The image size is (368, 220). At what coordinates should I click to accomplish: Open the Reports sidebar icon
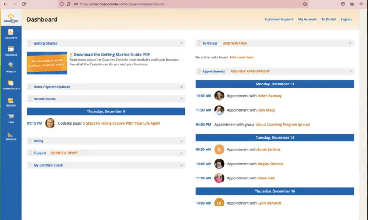tap(11, 135)
